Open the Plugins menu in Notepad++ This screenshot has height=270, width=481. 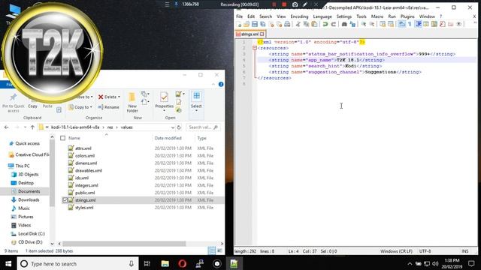click(407, 16)
